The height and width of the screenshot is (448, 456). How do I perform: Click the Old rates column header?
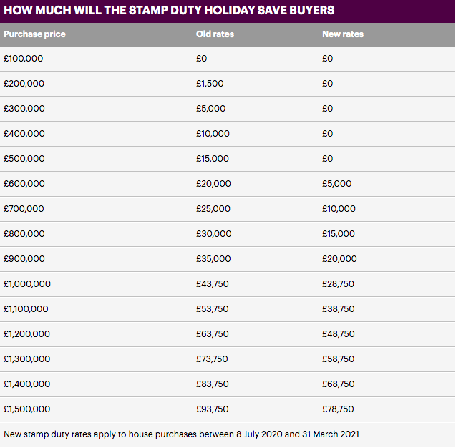click(215, 34)
